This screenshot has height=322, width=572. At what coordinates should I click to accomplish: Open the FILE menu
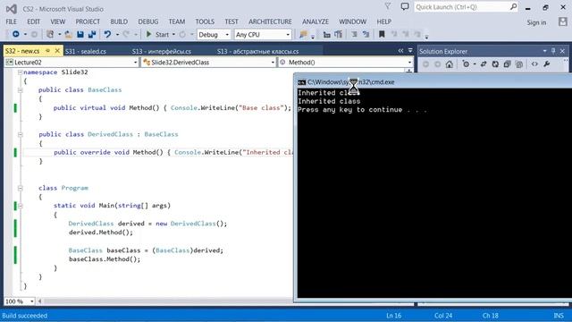tap(12, 21)
